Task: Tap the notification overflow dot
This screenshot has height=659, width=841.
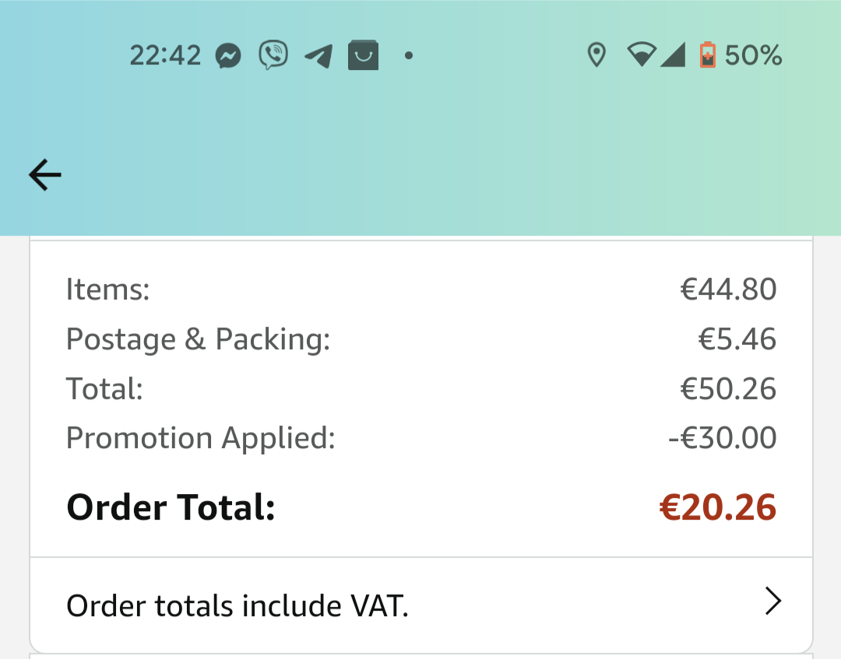Action: point(409,55)
